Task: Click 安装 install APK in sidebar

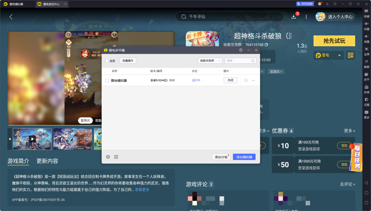Action: 367,89
